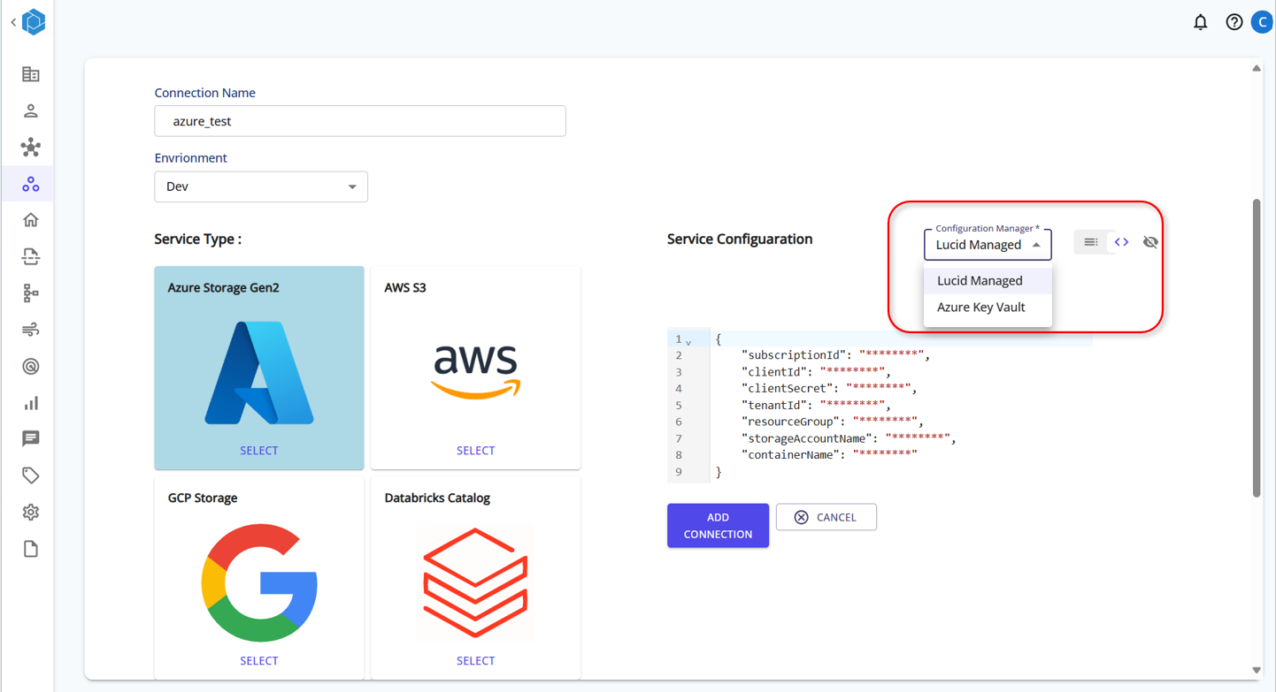Toggle secret visibility crossed-eye icon
Screen dimensions: 1276x692
[x=1150, y=242]
